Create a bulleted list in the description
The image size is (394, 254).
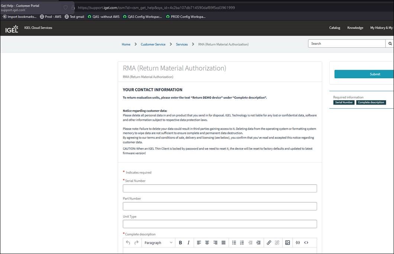pos(234,243)
